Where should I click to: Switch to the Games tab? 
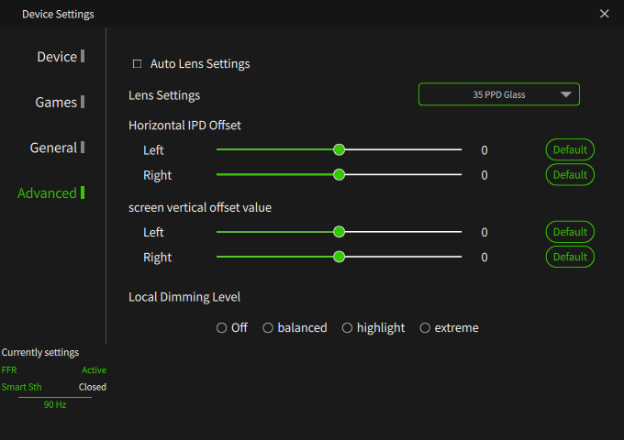(57, 102)
